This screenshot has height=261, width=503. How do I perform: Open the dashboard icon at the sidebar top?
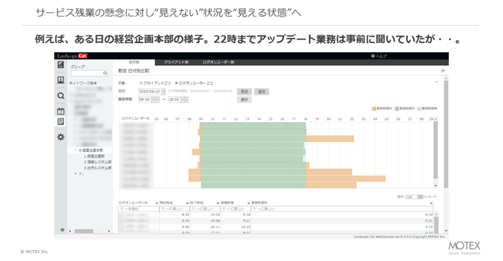pyautogui.click(x=60, y=65)
